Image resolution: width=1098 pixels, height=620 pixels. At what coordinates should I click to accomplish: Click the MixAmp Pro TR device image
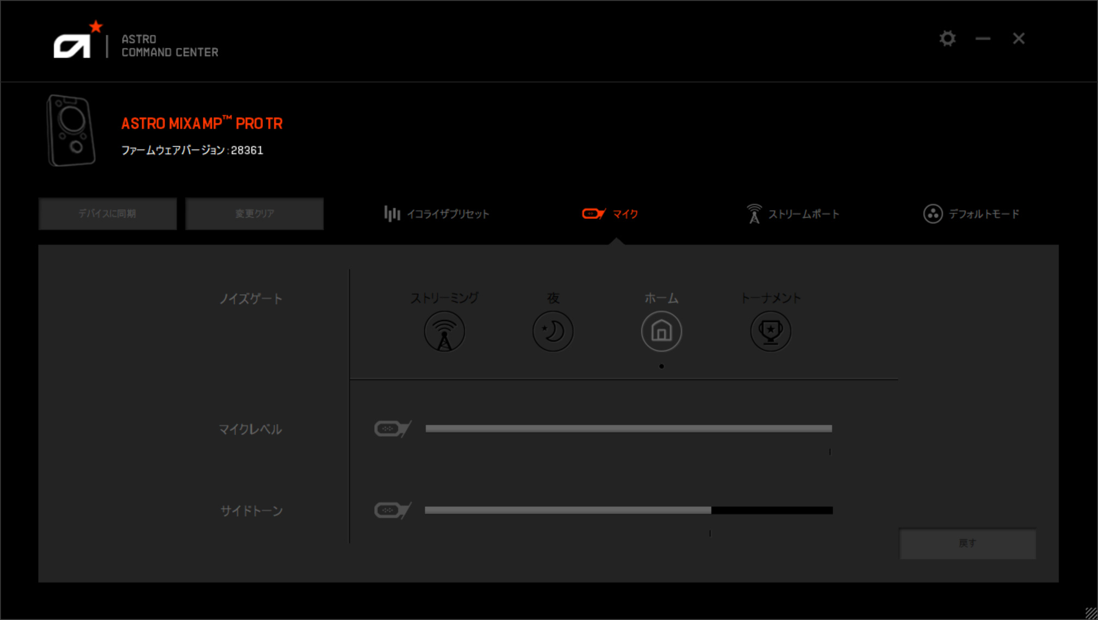(71, 131)
